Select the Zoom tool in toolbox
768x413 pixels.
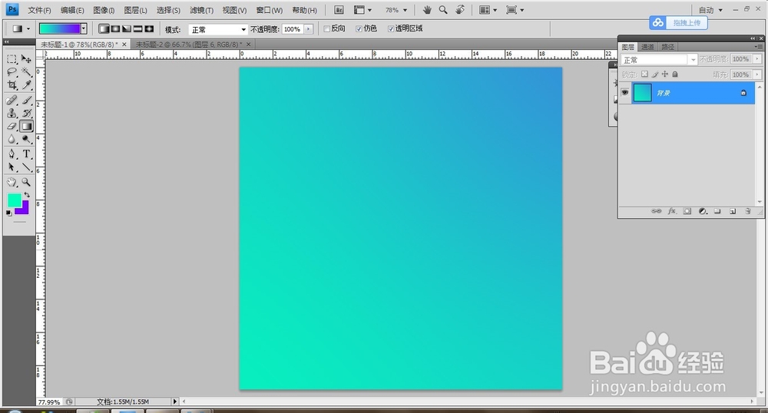[26, 183]
